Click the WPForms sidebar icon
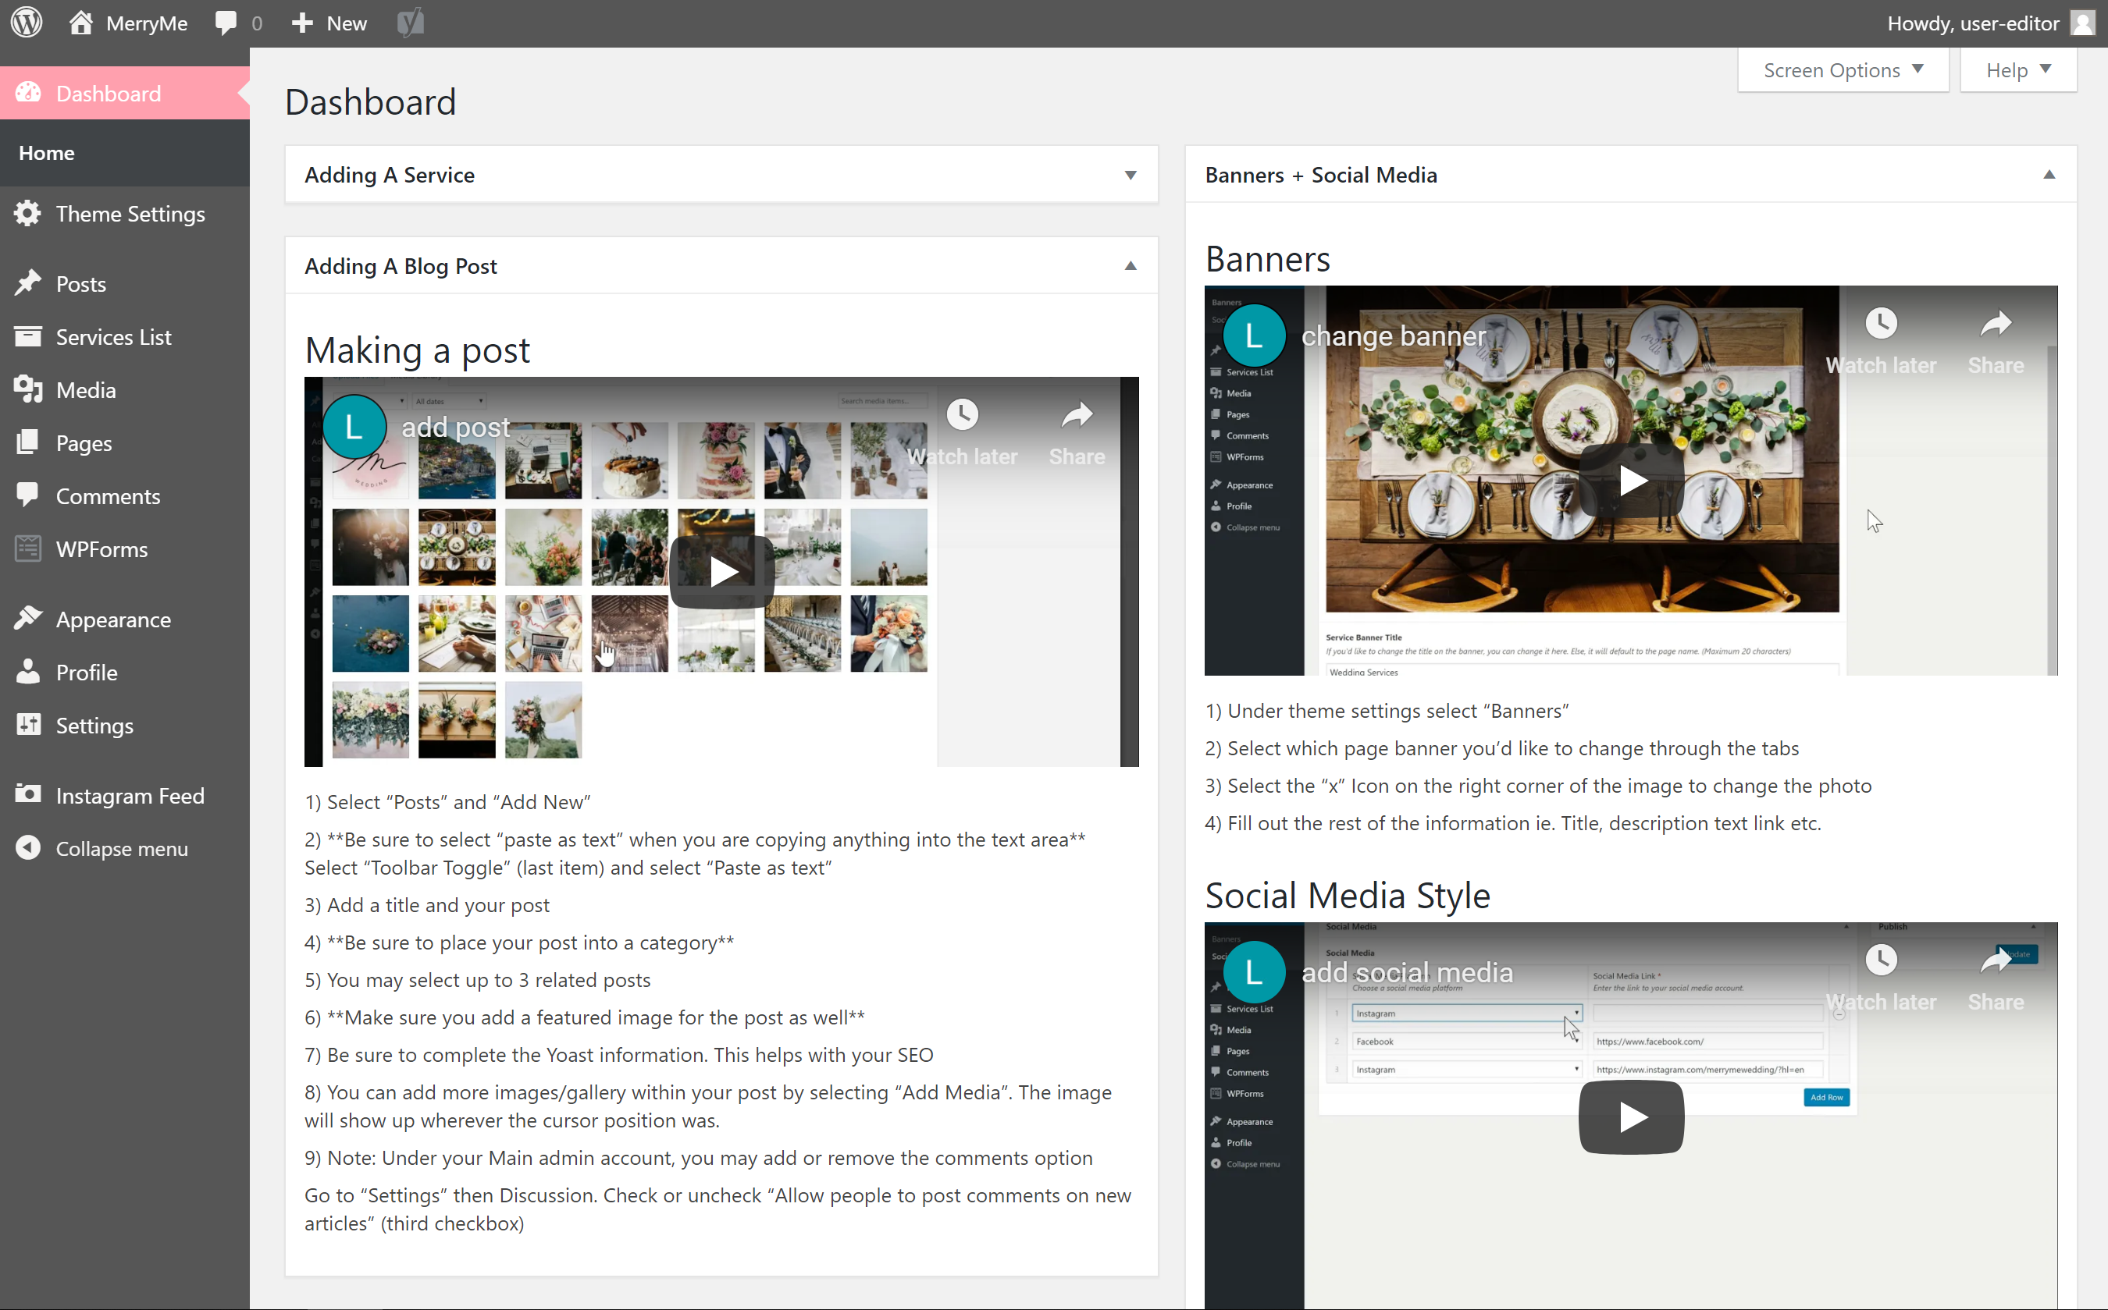2108x1310 pixels. pyautogui.click(x=28, y=548)
